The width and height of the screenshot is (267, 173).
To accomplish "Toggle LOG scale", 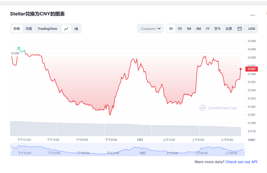I will coord(252,29).
